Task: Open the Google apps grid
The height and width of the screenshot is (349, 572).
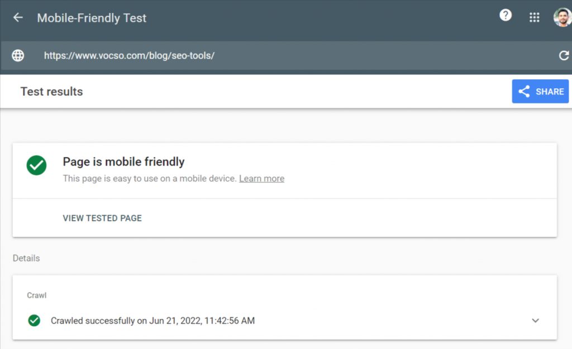Action: pos(535,17)
